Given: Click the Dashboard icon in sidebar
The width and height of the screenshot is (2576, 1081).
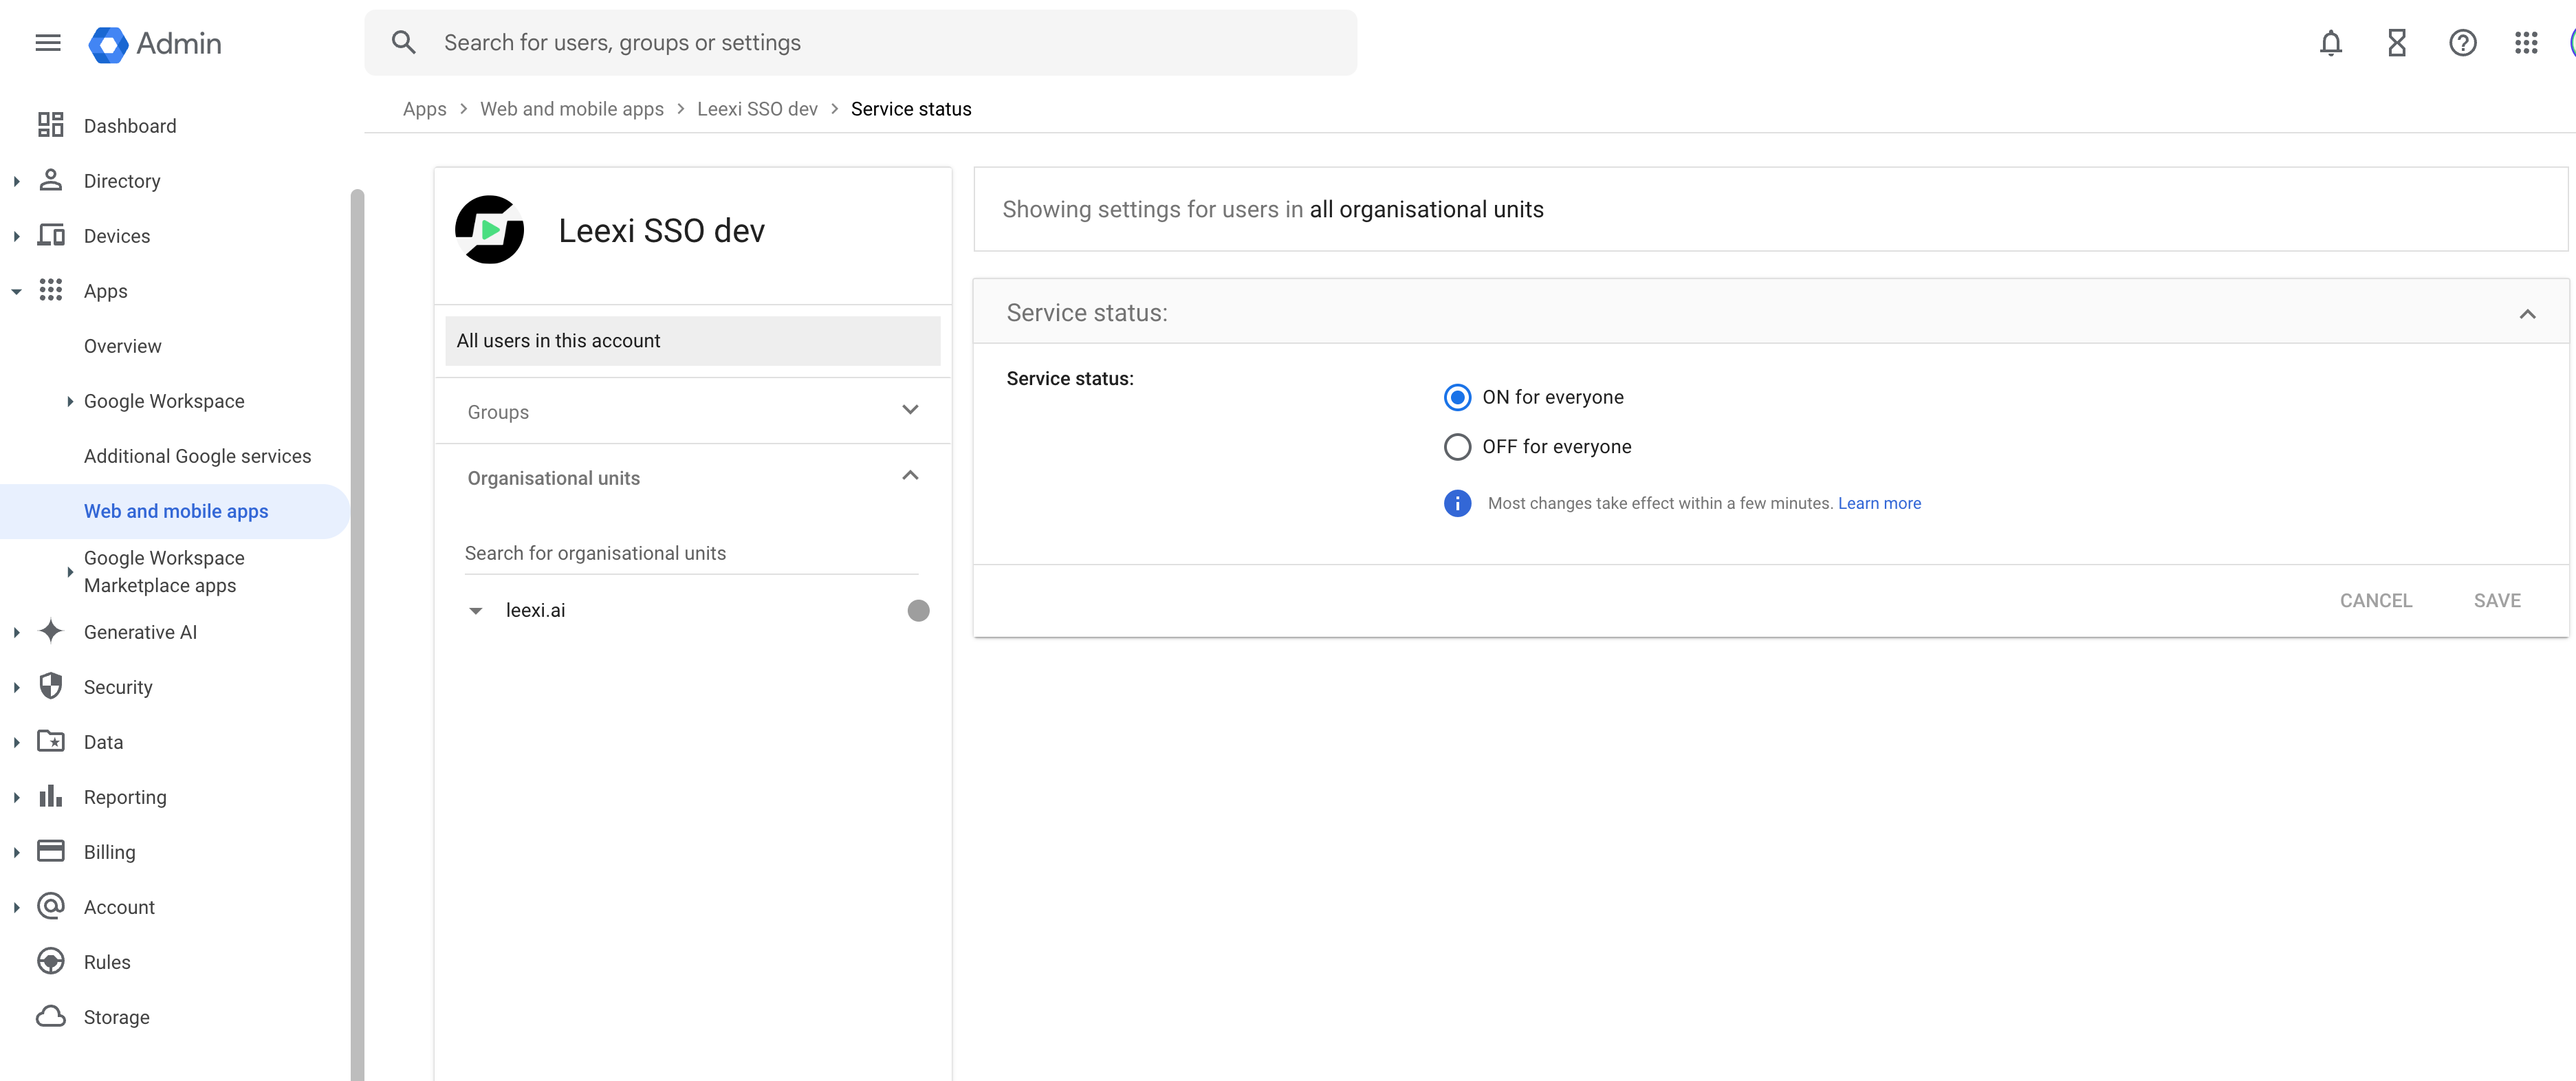Looking at the screenshot, I should point(50,125).
